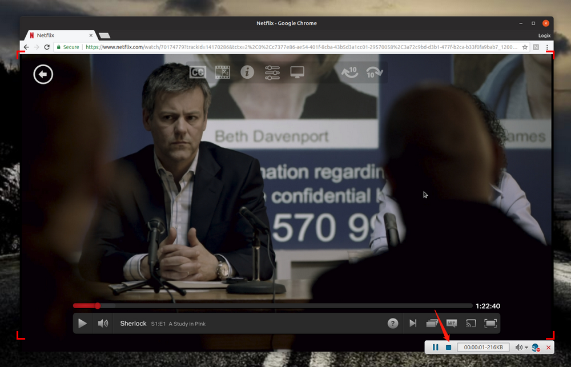Skip to the next episode
This screenshot has width=571, height=367.
pos(413,323)
